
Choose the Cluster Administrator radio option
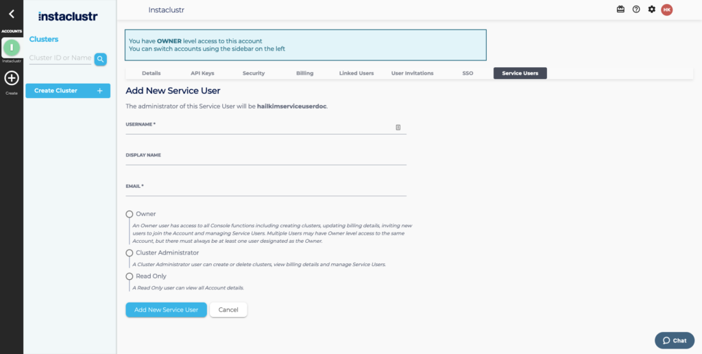click(130, 253)
